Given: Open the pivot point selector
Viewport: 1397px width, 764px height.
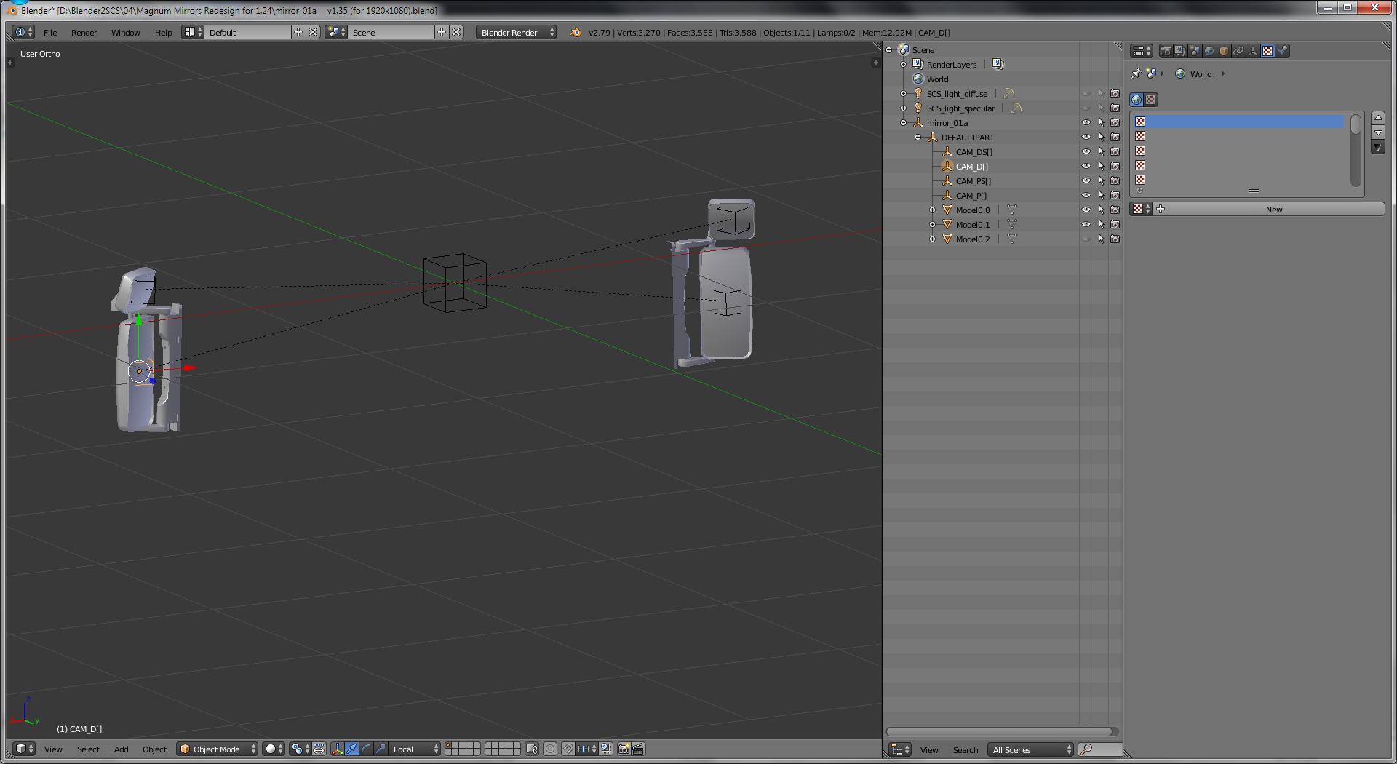Looking at the screenshot, I should (x=301, y=749).
